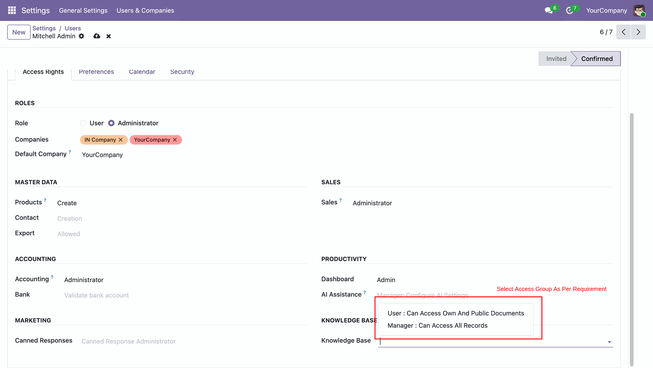Open the apps grid menu
653x368 pixels.
coord(12,10)
